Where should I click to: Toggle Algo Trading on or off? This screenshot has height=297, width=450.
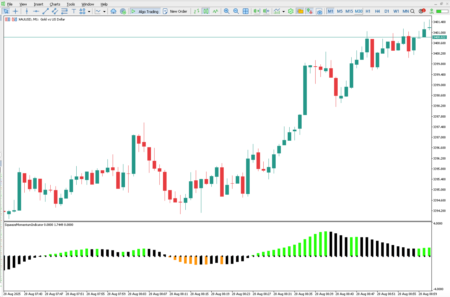145,11
